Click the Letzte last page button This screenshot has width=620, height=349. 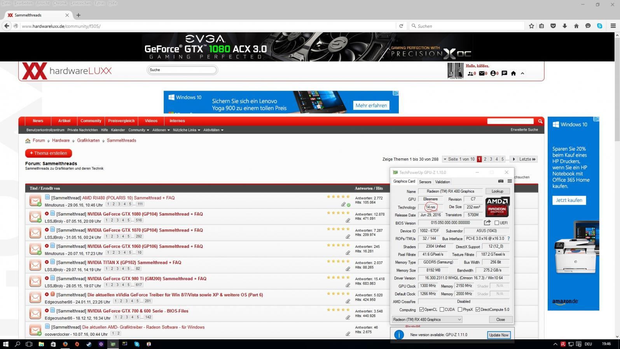point(527,159)
